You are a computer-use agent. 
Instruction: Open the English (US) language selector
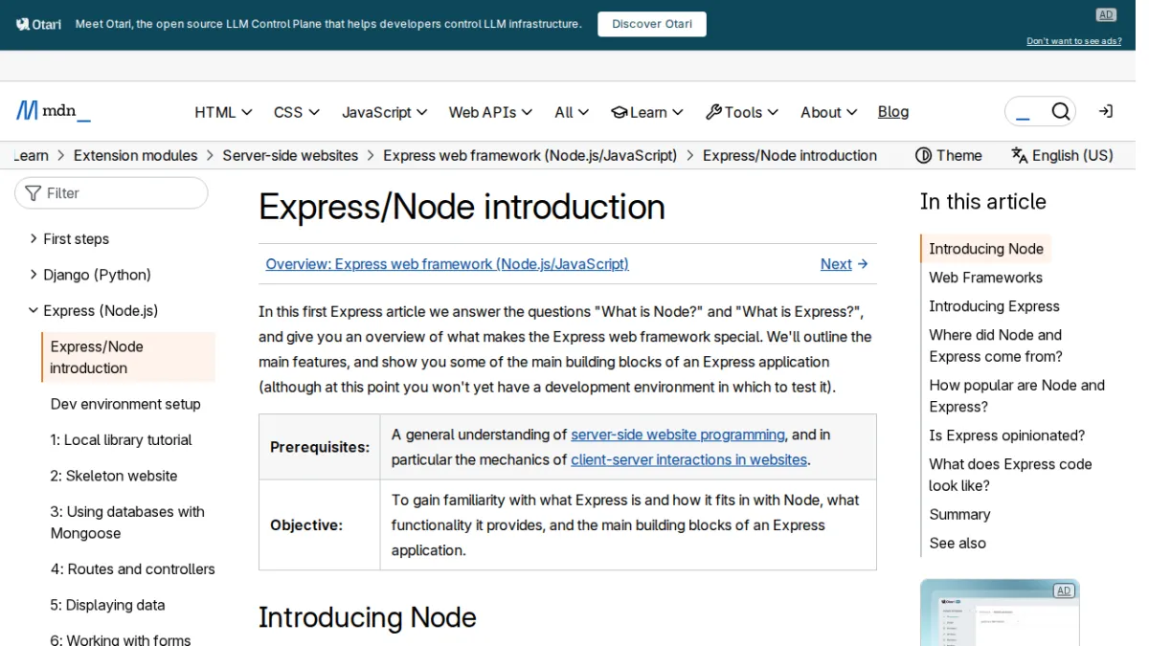pyautogui.click(x=1062, y=155)
